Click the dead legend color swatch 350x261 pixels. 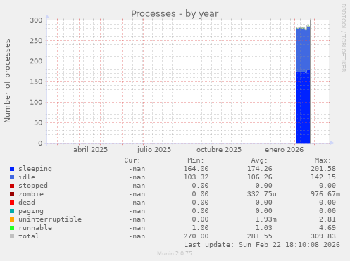12,203
